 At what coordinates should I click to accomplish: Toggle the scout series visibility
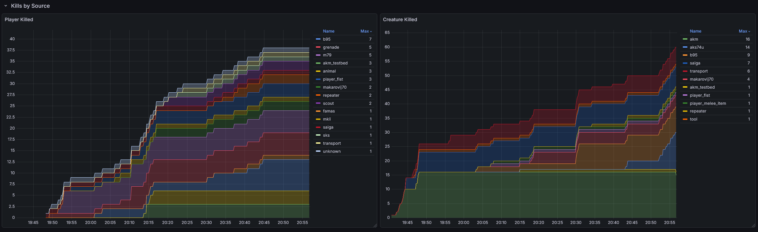[x=328, y=103]
